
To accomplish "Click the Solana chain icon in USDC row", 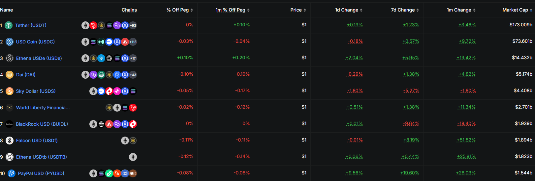I will (x=93, y=42).
